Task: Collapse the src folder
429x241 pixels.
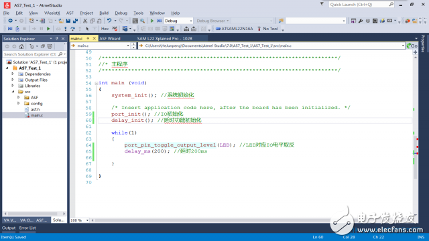Action: coord(13,92)
